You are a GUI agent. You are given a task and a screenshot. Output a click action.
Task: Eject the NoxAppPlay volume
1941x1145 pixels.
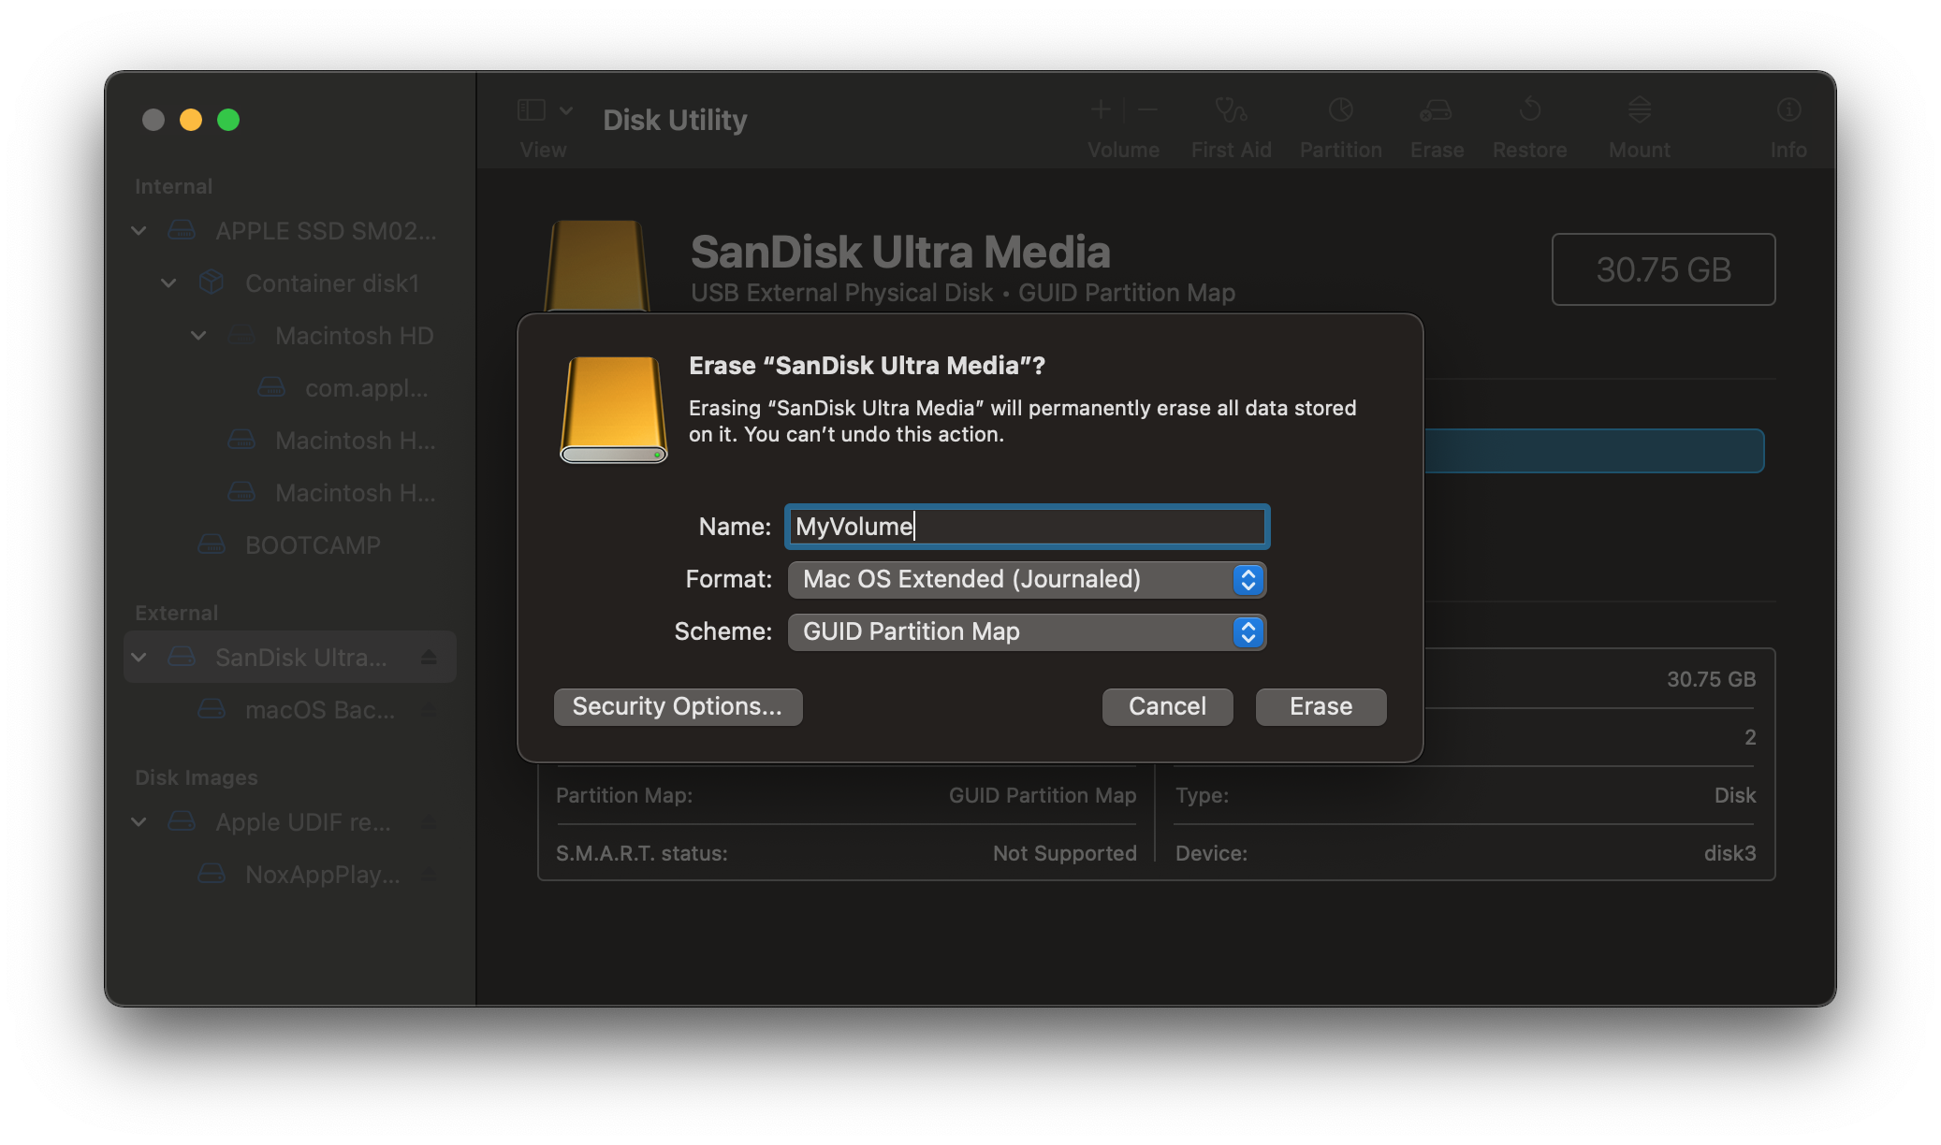pos(429,874)
